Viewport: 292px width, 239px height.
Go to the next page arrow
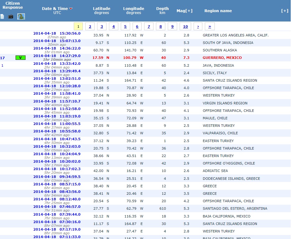(x=198, y=26)
